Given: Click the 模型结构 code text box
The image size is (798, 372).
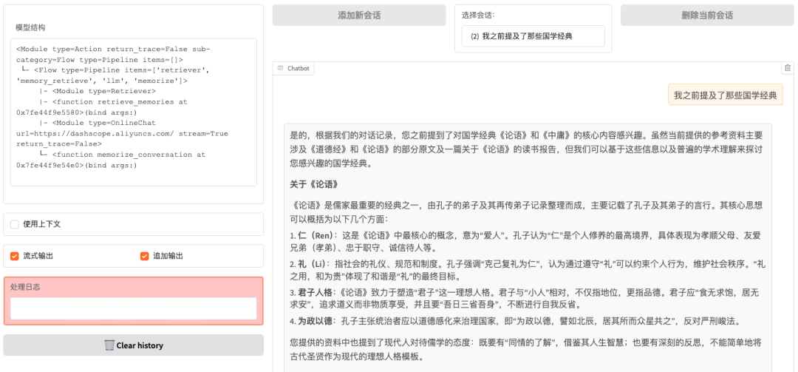Looking at the screenshot, I should pos(133,112).
